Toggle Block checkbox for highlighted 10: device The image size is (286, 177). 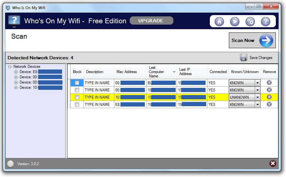point(77,97)
